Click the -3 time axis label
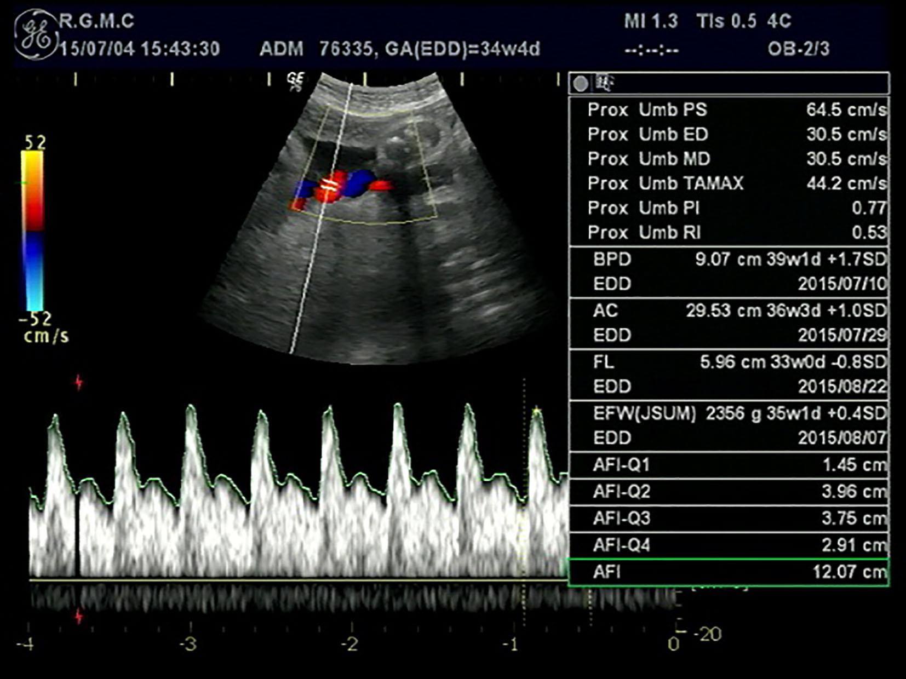Image resolution: width=906 pixels, height=679 pixels. (x=187, y=644)
